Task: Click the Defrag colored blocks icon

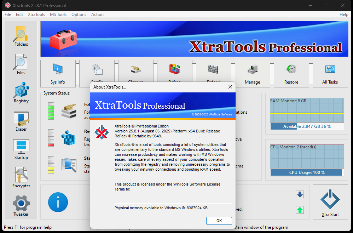Action: coord(175,69)
